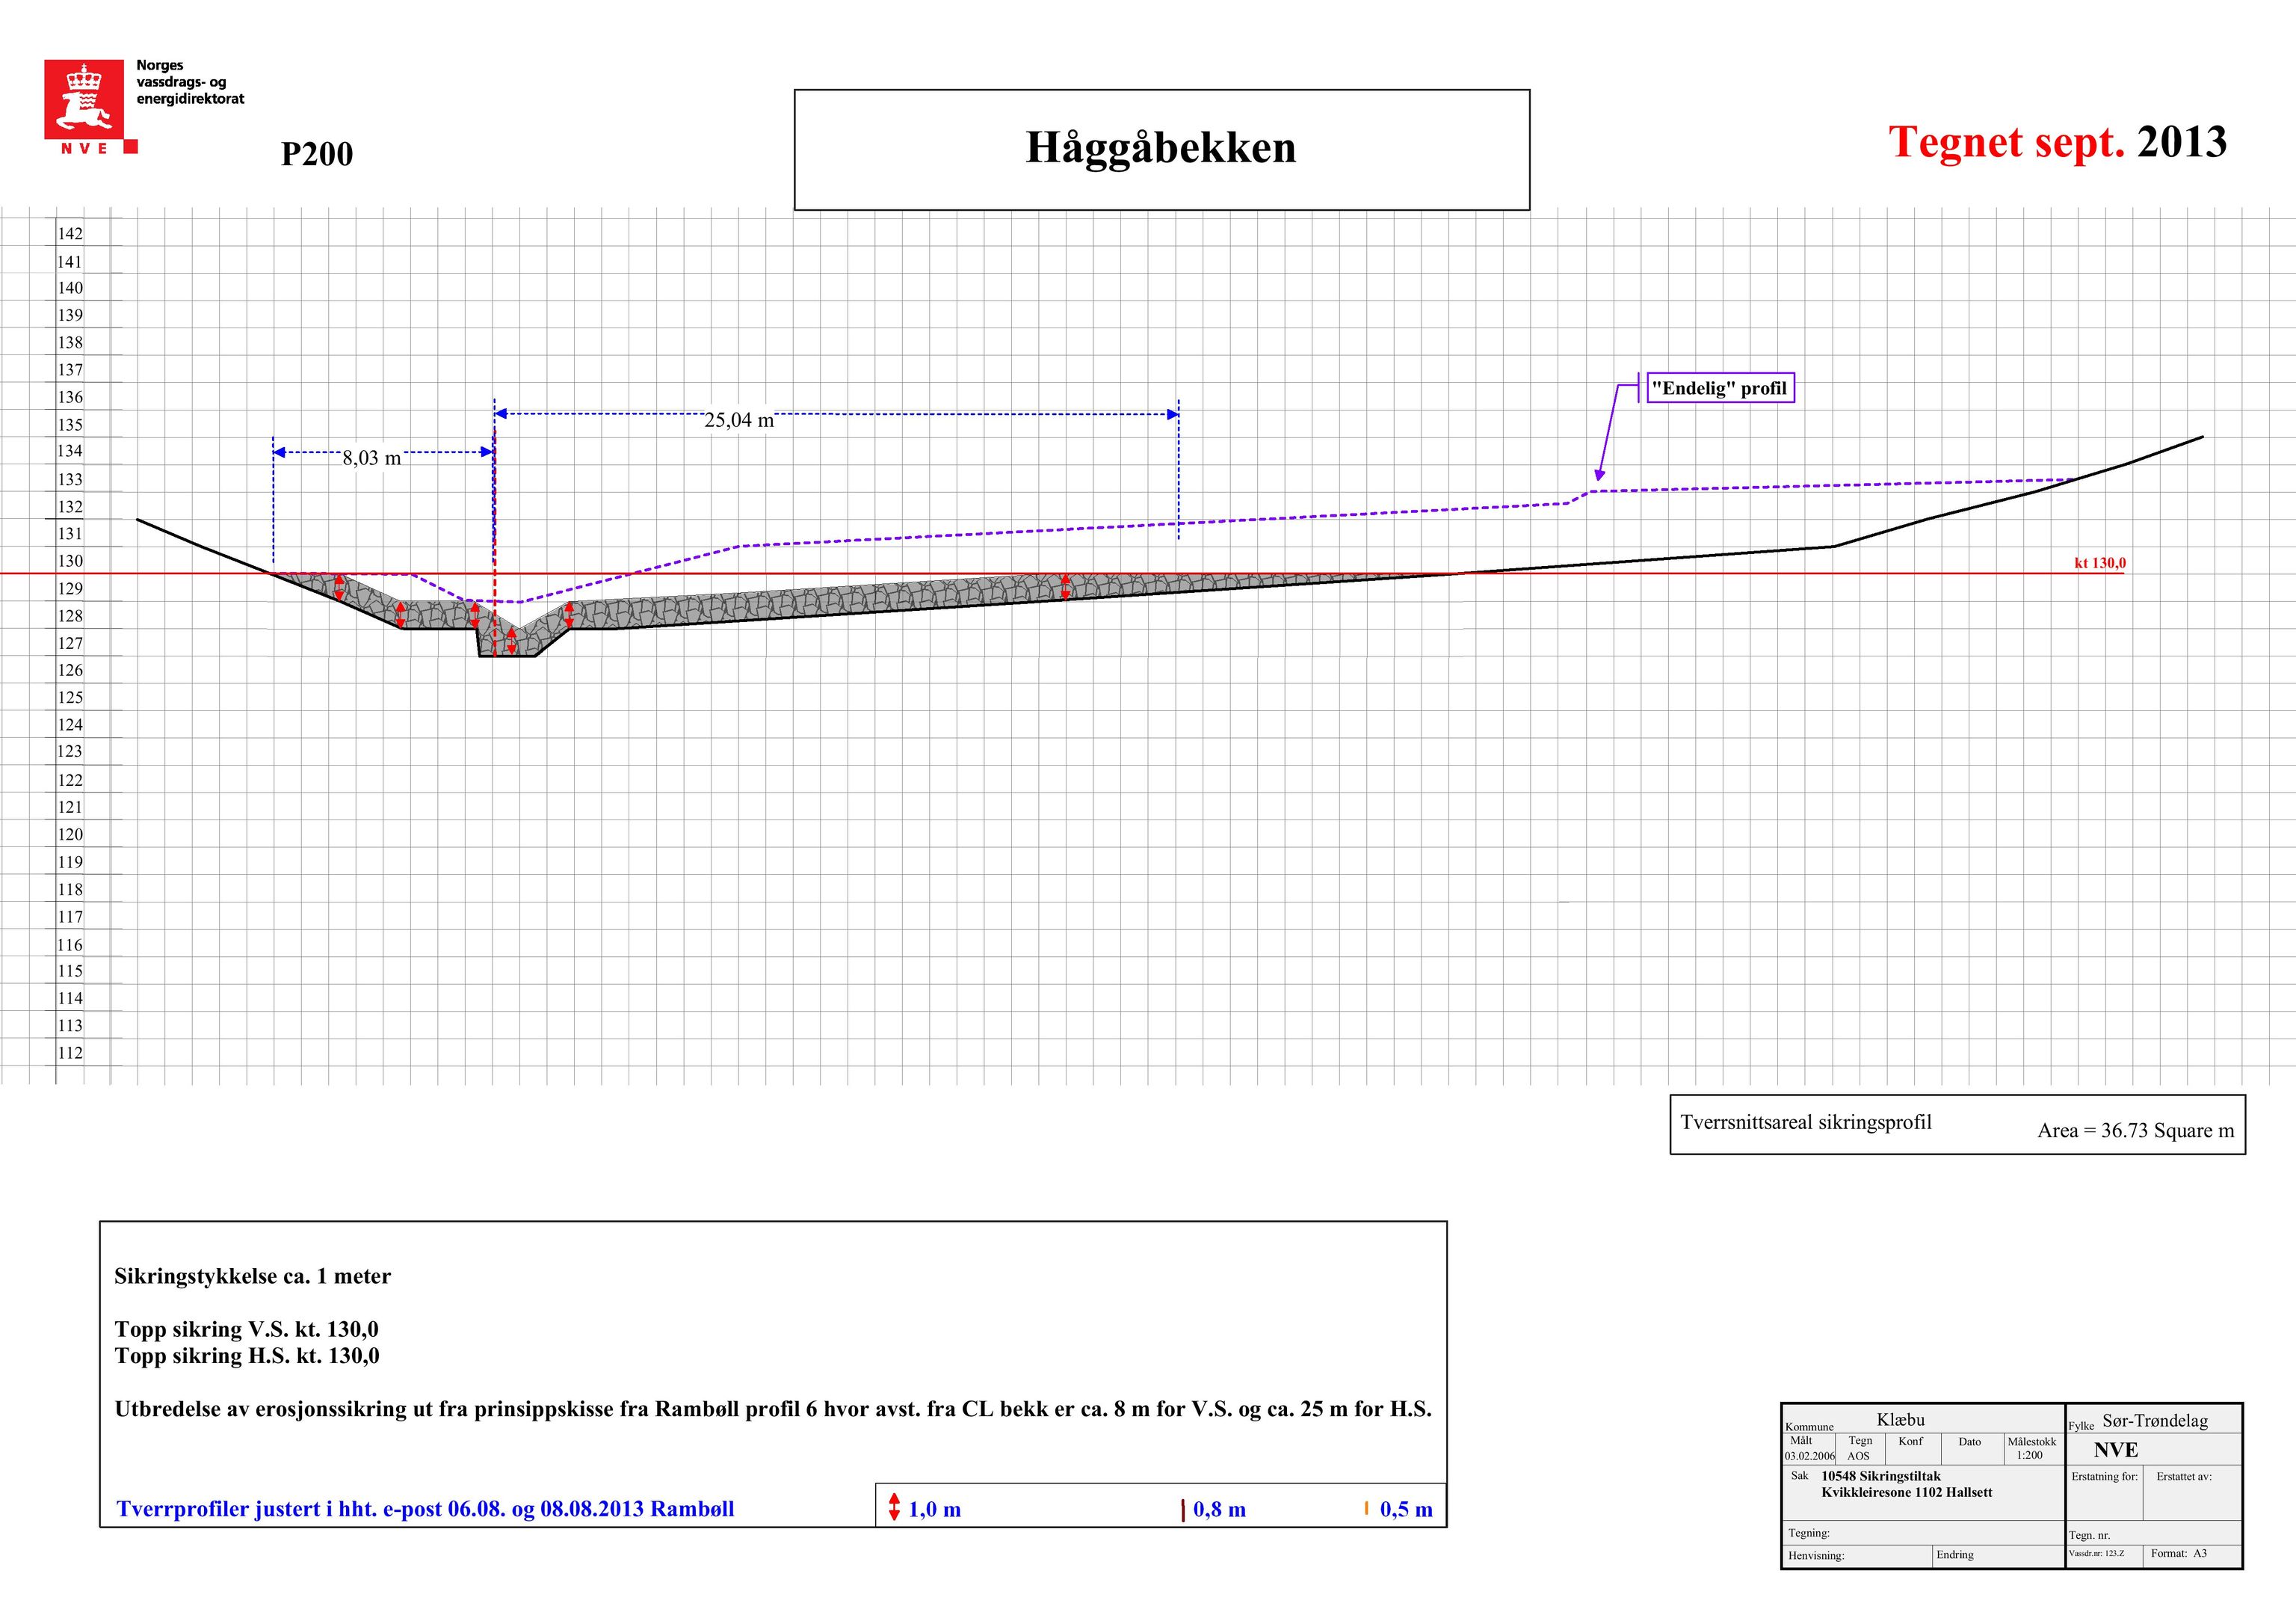Select the 'Norges vassdrags- og energidirektorat' text
This screenshot has height=1624, width=2296.
[x=190, y=82]
